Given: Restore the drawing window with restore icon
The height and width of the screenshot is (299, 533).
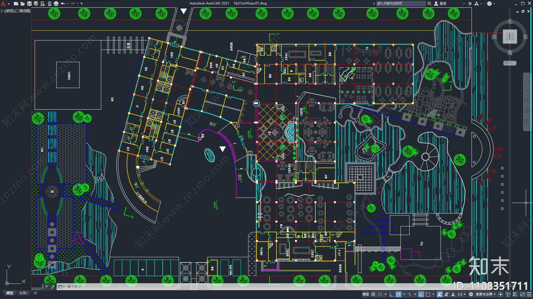Looking at the screenshot, I should point(523,11).
